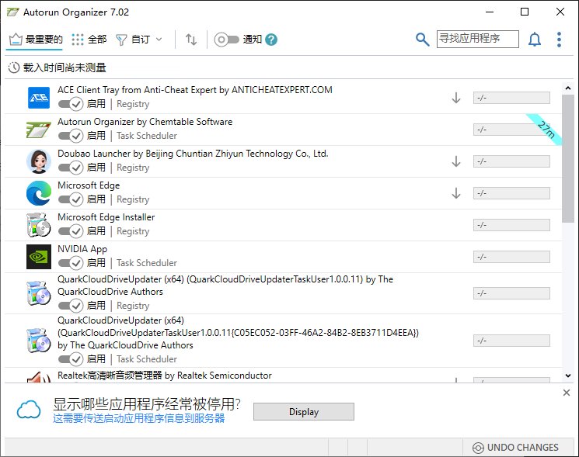Select Doubao Launcher by Beijing Chuntian title
This screenshot has height=457, width=579.
click(193, 154)
